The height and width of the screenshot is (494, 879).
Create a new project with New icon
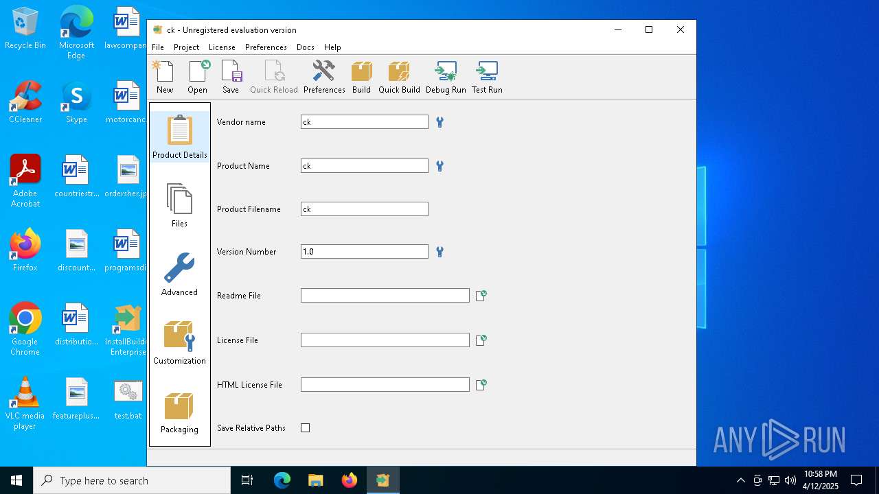coord(165,77)
